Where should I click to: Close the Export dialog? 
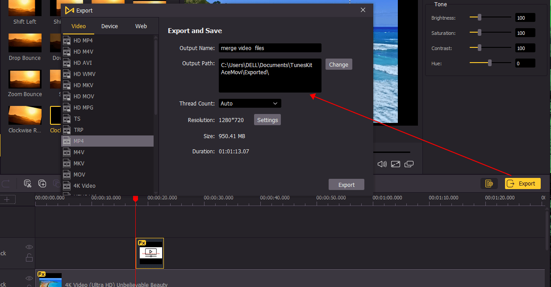click(363, 10)
